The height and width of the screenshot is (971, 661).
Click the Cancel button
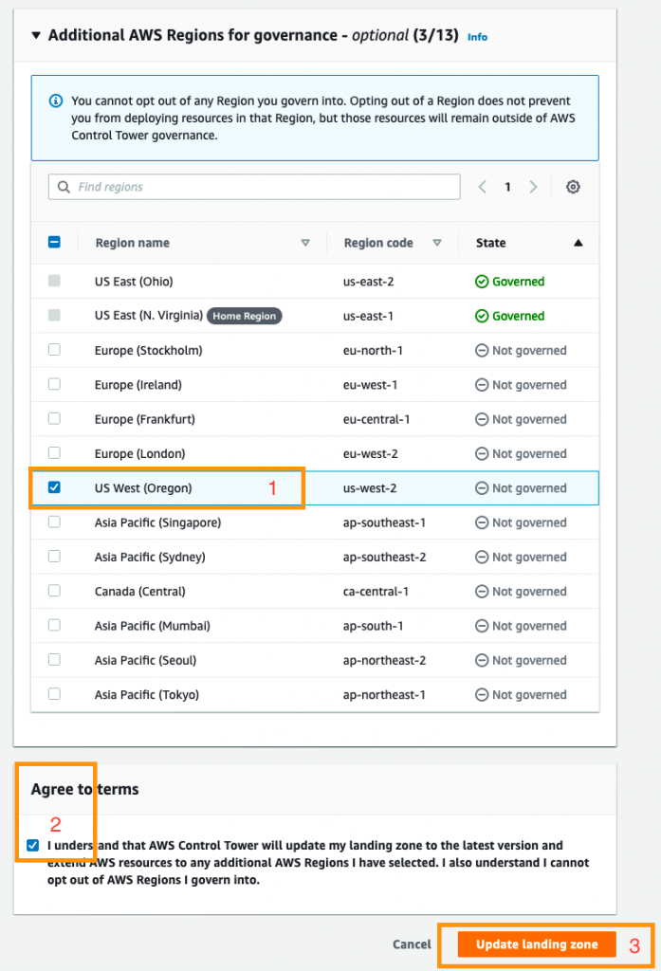click(412, 944)
